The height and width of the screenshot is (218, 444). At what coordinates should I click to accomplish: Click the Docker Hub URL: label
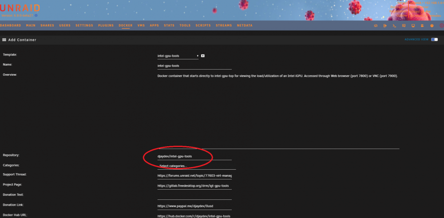coord(15,215)
